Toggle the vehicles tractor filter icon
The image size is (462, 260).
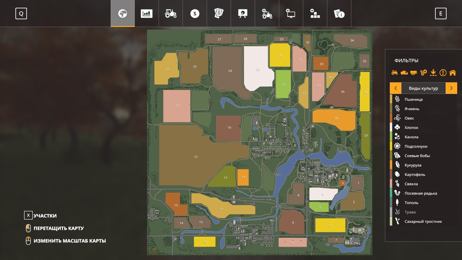[x=394, y=73]
